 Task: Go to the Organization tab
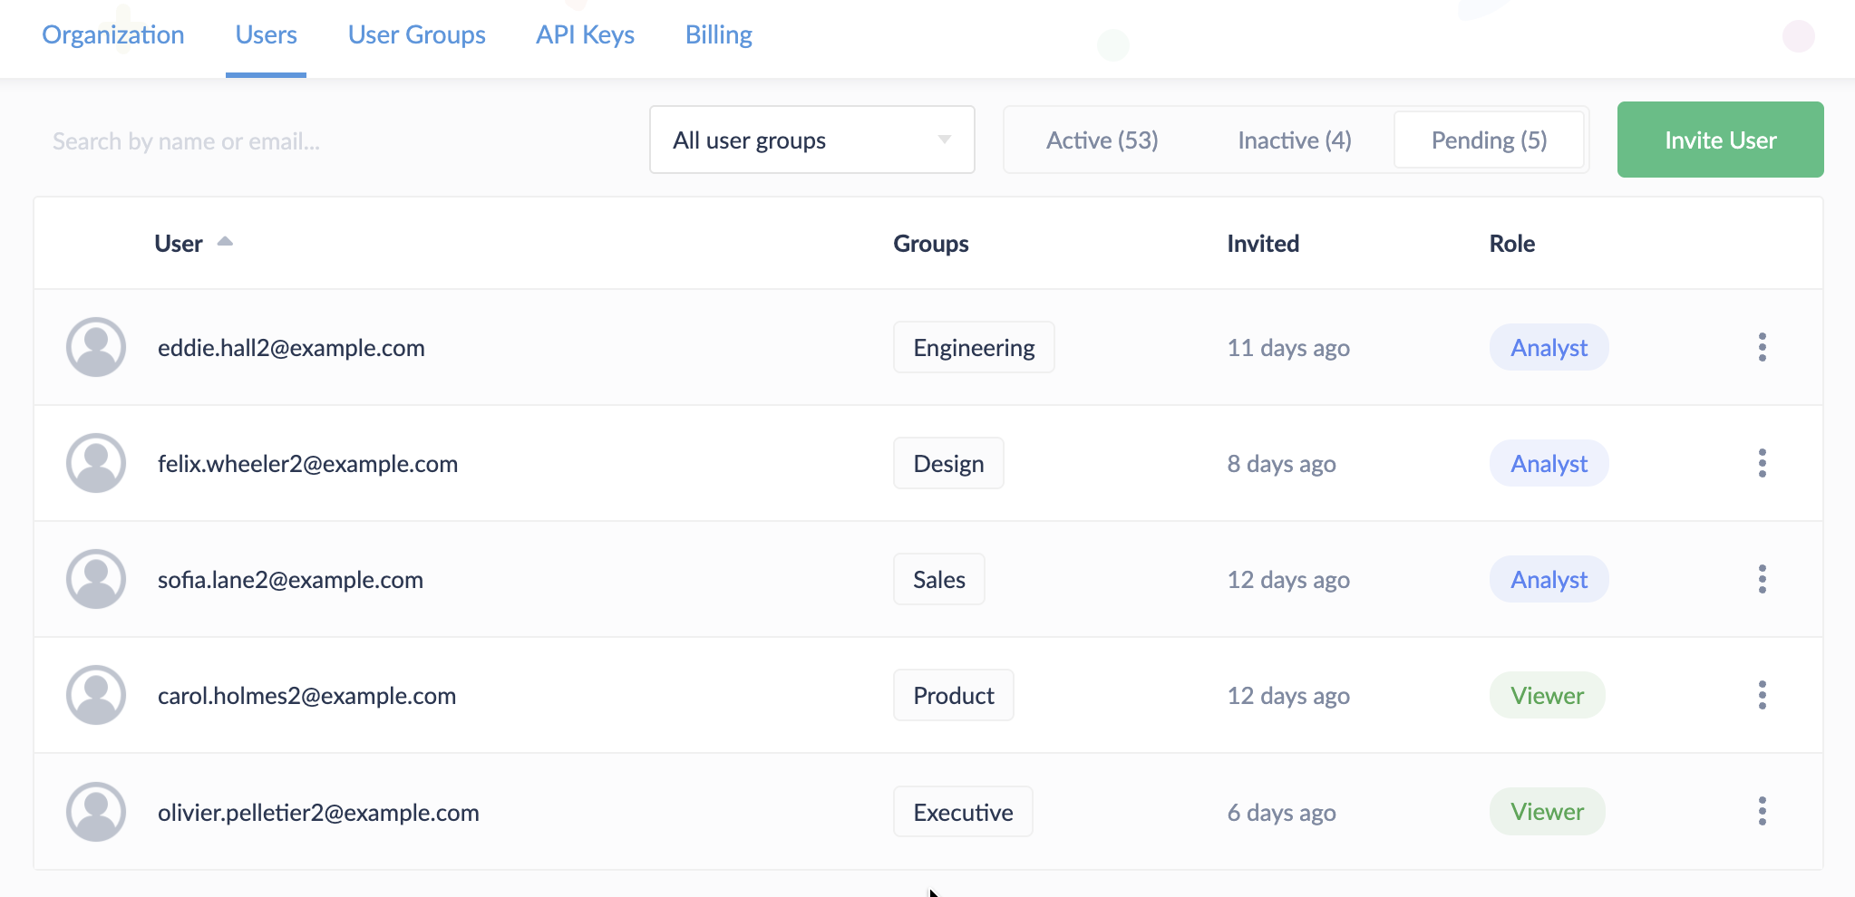click(113, 35)
